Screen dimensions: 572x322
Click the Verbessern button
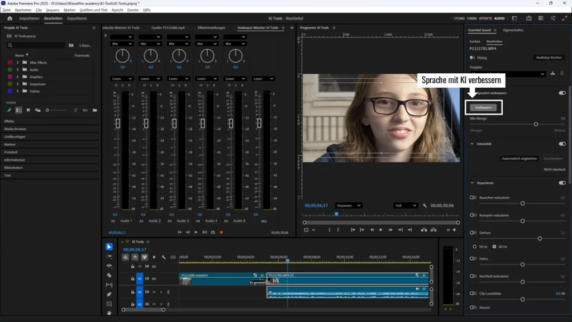[483, 107]
